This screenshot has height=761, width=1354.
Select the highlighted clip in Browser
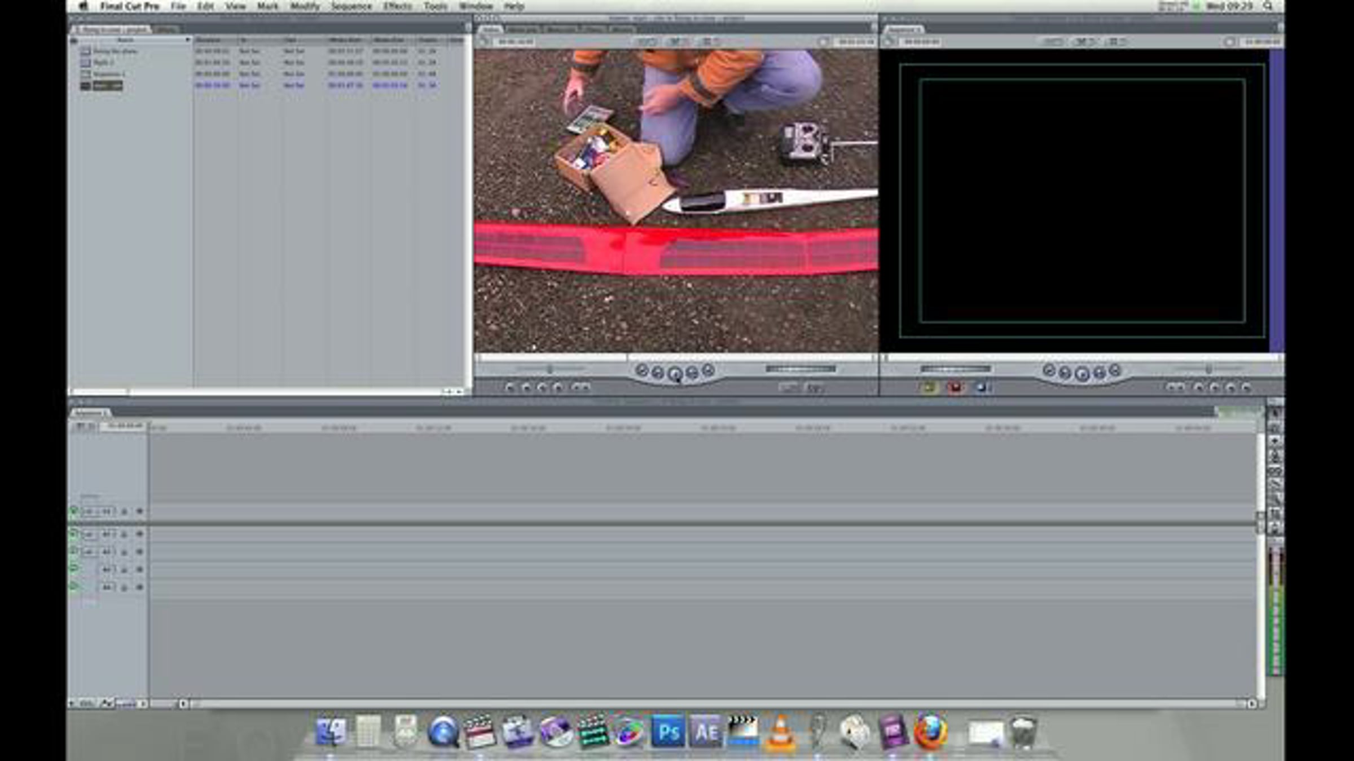(x=107, y=86)
